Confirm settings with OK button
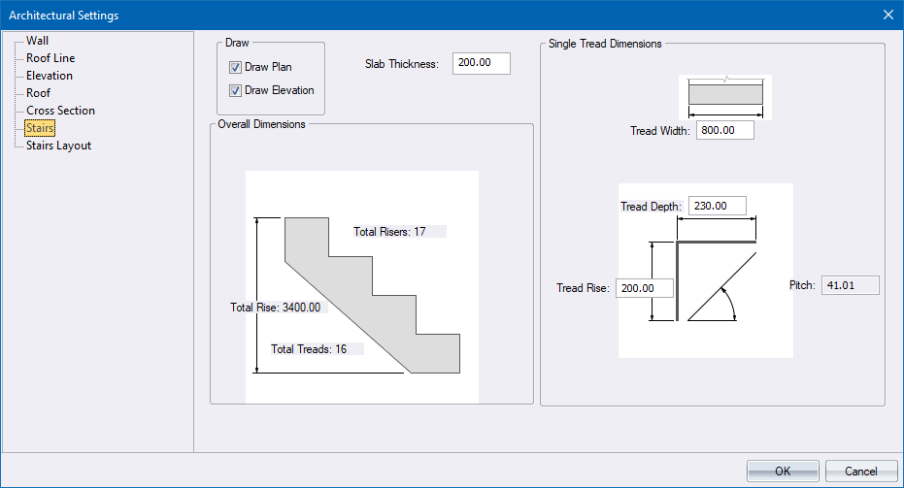This screenshot has width=904, height=488. click(783, 472)
